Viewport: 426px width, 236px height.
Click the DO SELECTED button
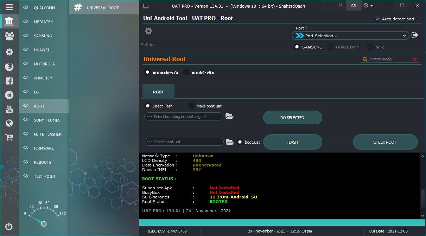click(292, 118)
